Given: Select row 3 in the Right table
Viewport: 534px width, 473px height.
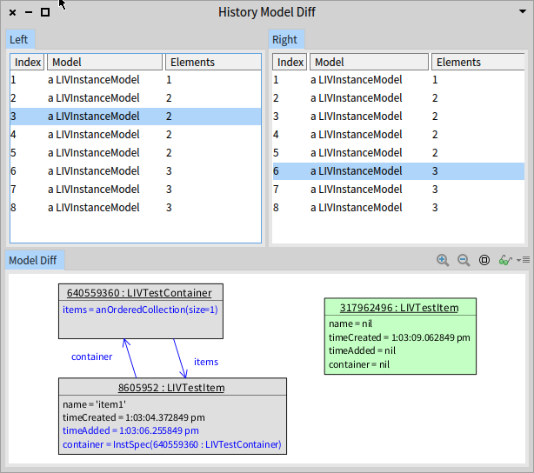Looking at the screenshot, I should [398, 117].
